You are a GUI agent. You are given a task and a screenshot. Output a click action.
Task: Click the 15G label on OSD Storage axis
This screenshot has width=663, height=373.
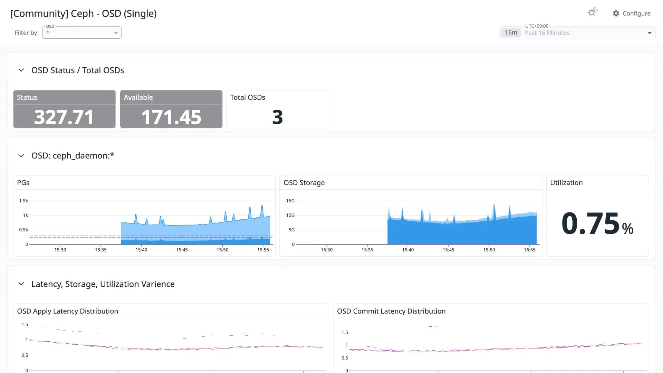pos(290,201)
